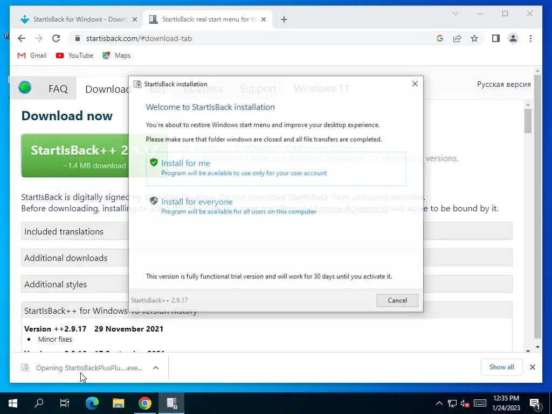Open the taskbar clock and date
The height and width of the screenshot is (414, 552).
coord(506,403)
